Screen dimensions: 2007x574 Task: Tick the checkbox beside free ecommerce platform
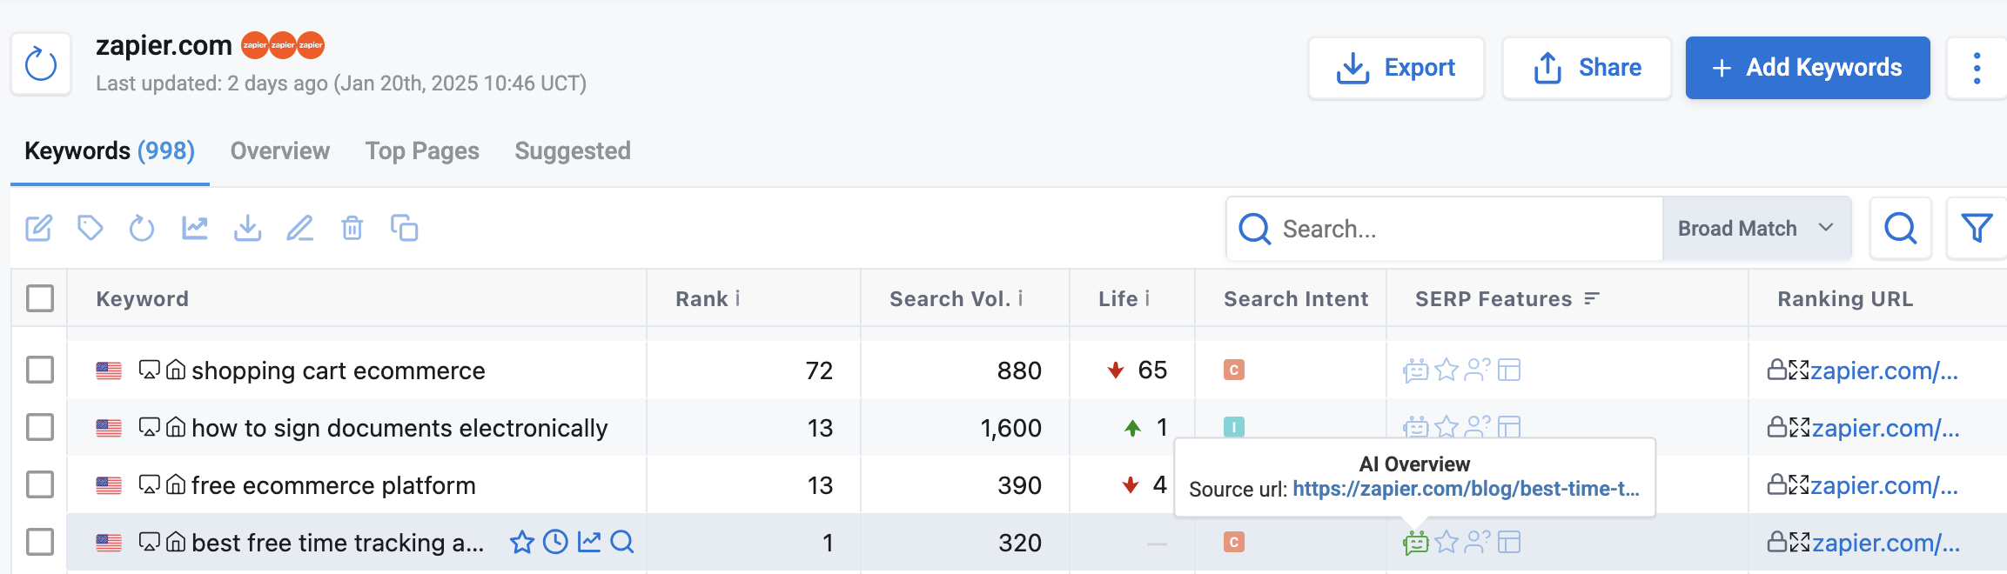(x=39, y=484)
